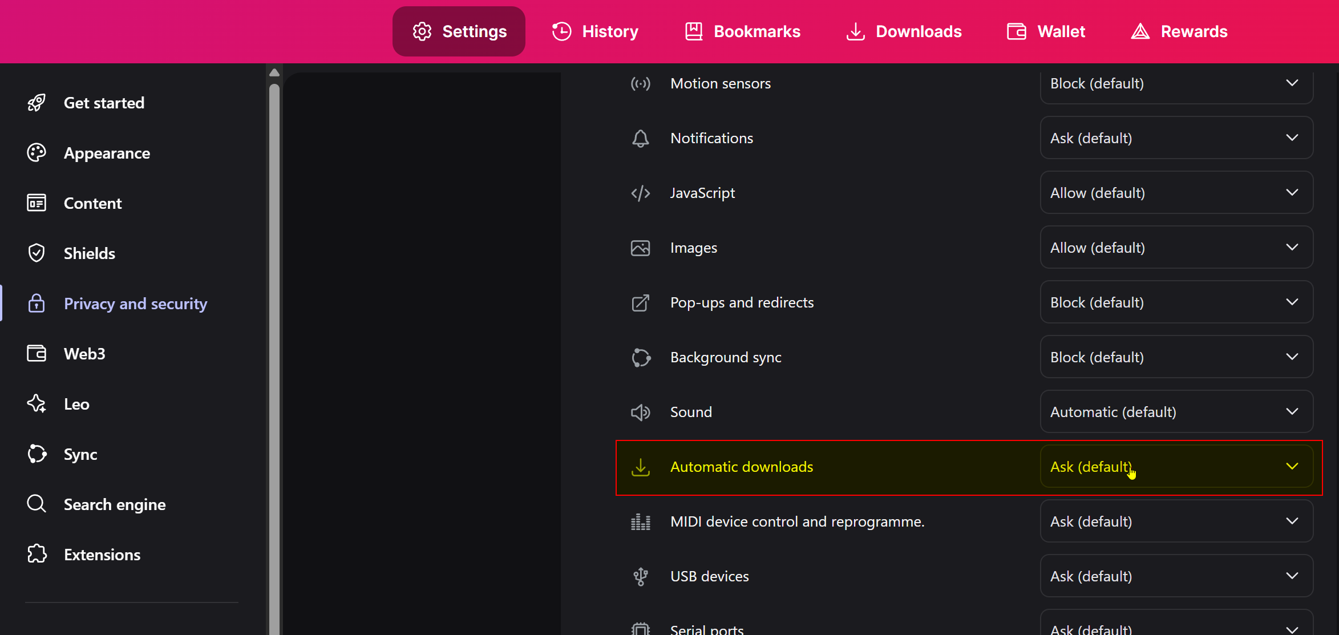Screen dimensions: 1339x635
Task: Click the Sync circular arrows icon
Action: tap(37, 454)
